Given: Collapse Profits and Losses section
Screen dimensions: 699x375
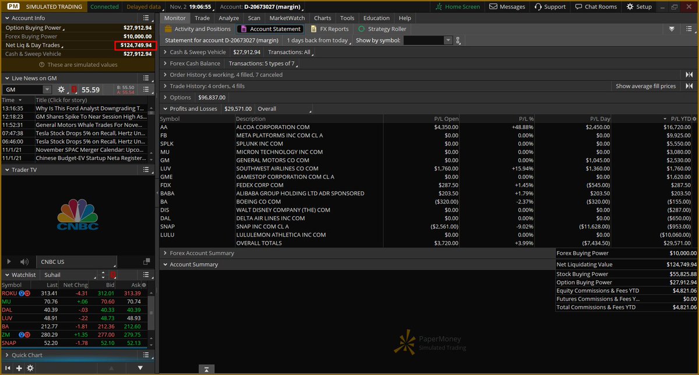Looking at the screenshot, I should (165, 109).
